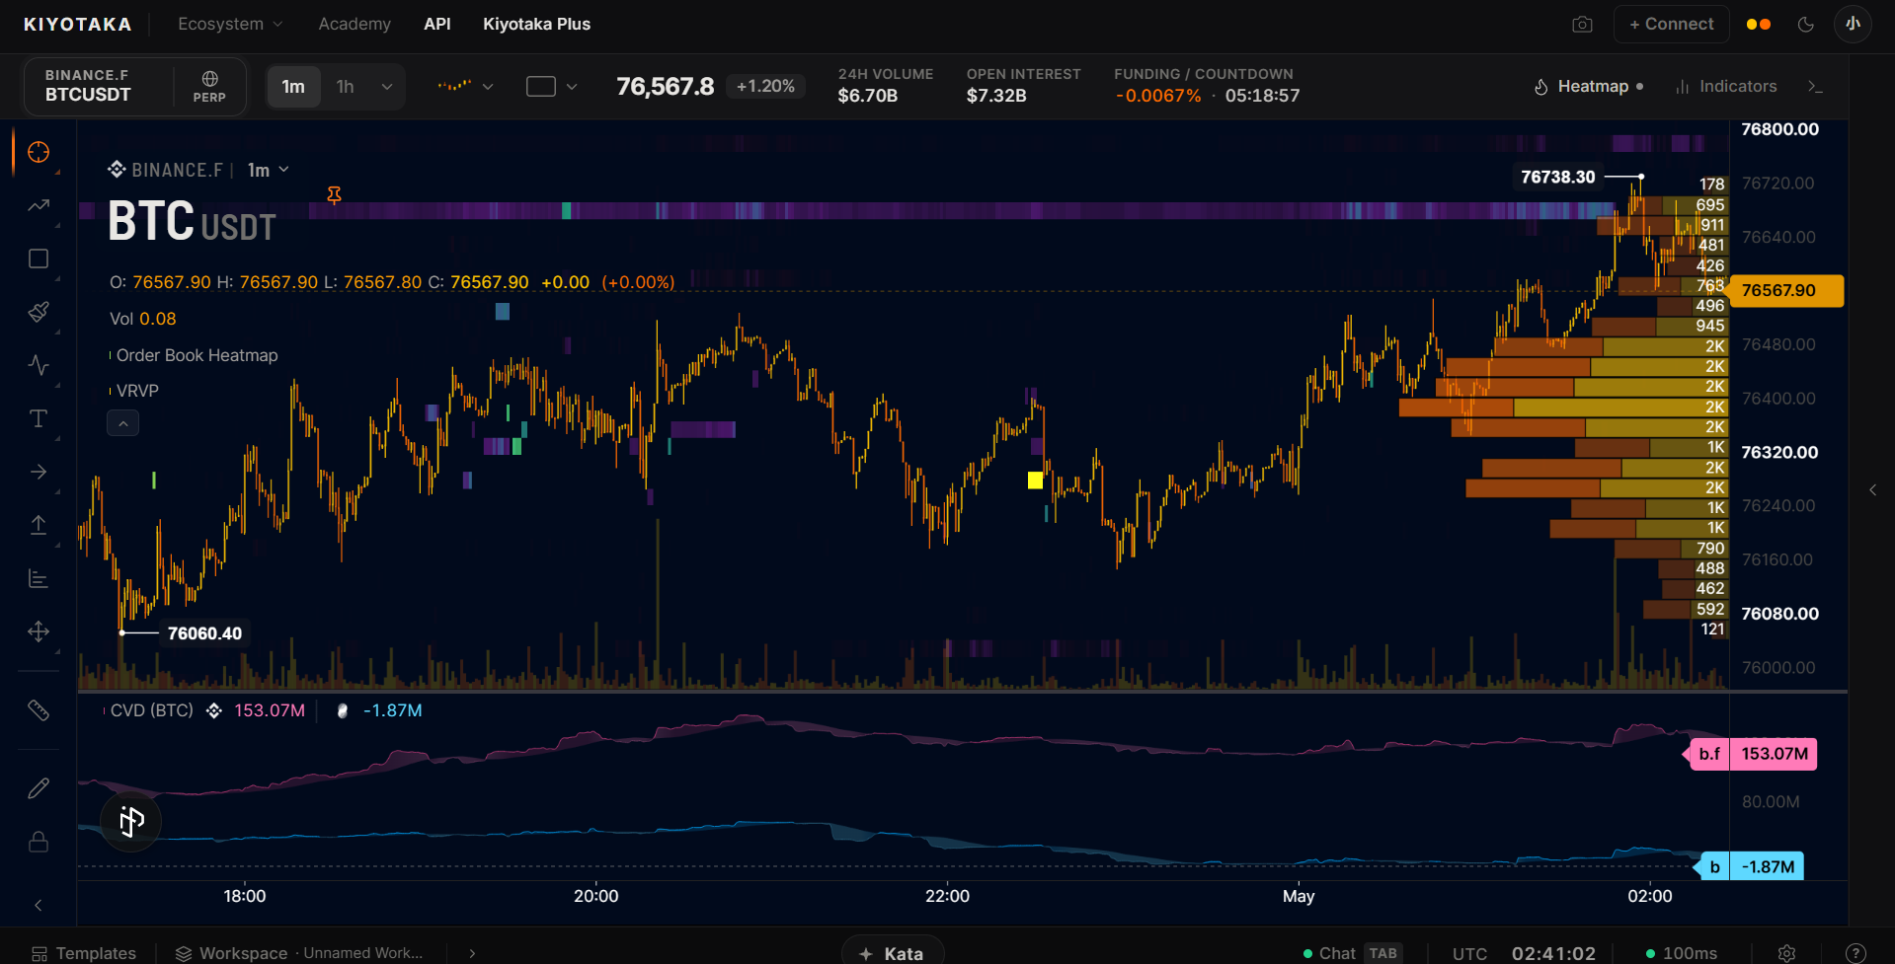Open the Ecosystem dropdown menu
The image size is (1895, 964).
pos(230,24)
